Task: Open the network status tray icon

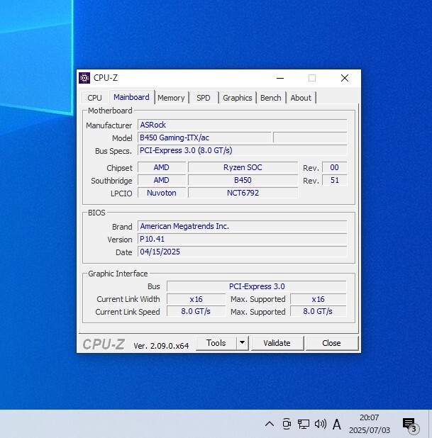Action: coord(304,424)
